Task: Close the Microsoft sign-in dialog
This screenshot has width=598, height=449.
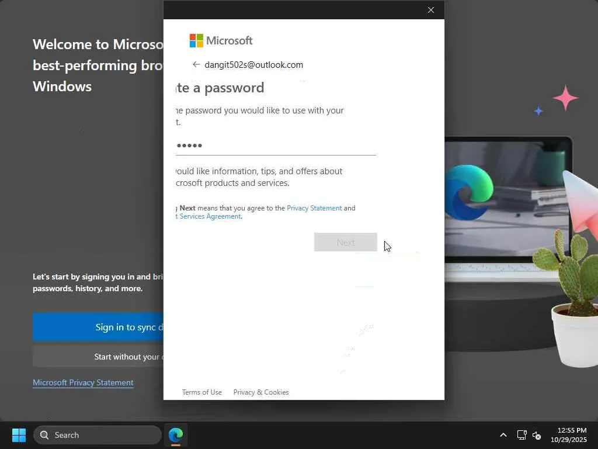Action: 430,10
